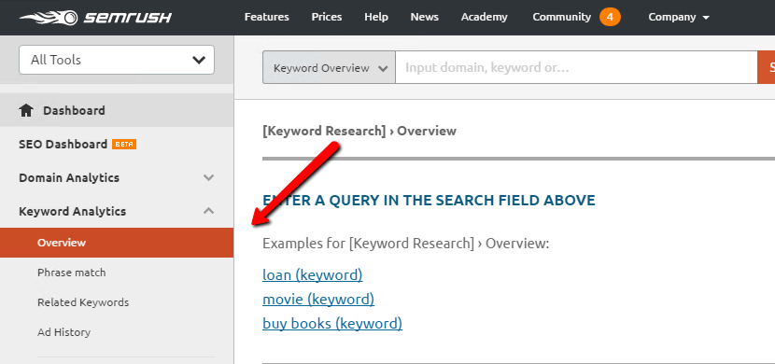Click the breadcrumb [Keyword Research] › Overview

pyautogui.click(x=359, y=131)
